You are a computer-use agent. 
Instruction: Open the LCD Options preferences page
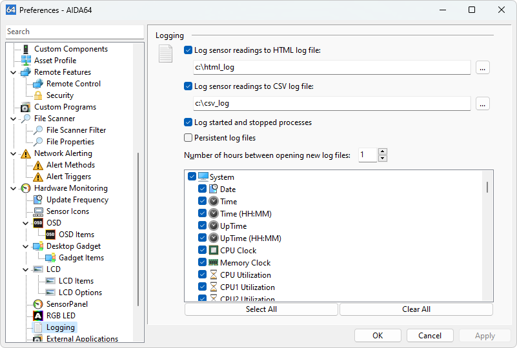point(80,293)
